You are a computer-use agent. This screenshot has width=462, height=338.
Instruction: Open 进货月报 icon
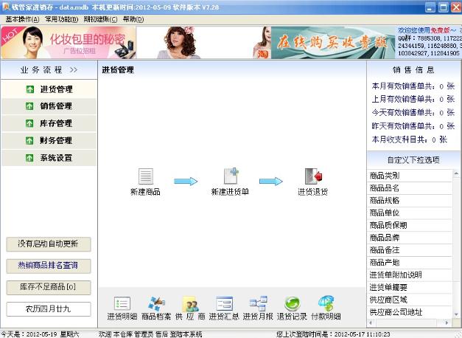(x=259, y=304)
